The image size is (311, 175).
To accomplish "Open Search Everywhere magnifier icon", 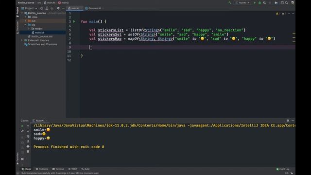I will (287, 3).
